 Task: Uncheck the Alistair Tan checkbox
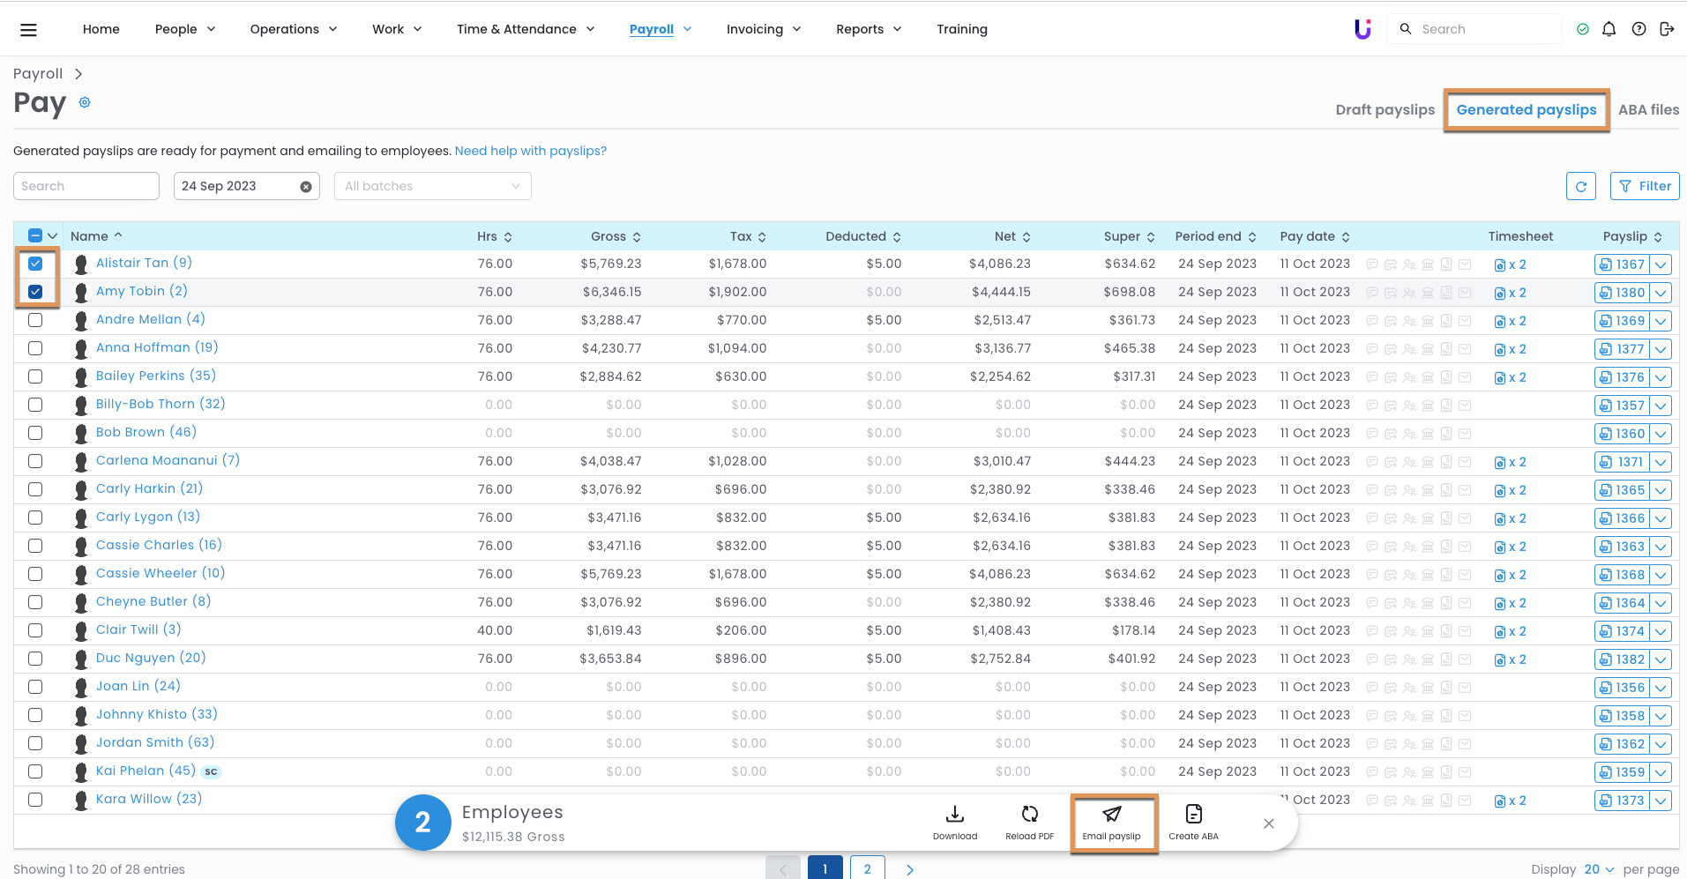click(x=35, y=264)
